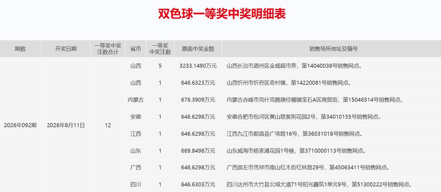Select the 2026年092期 cell
Screen dimensions: 441x192
20,125
